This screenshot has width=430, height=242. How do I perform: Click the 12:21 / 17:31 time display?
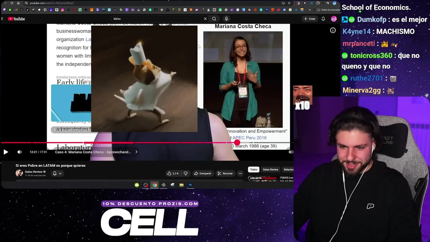[38, 152]
